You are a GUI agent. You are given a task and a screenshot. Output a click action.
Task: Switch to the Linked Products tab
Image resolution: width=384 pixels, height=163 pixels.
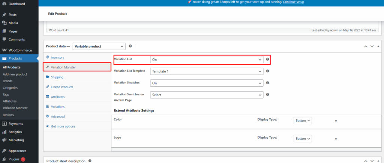(77, 87)
